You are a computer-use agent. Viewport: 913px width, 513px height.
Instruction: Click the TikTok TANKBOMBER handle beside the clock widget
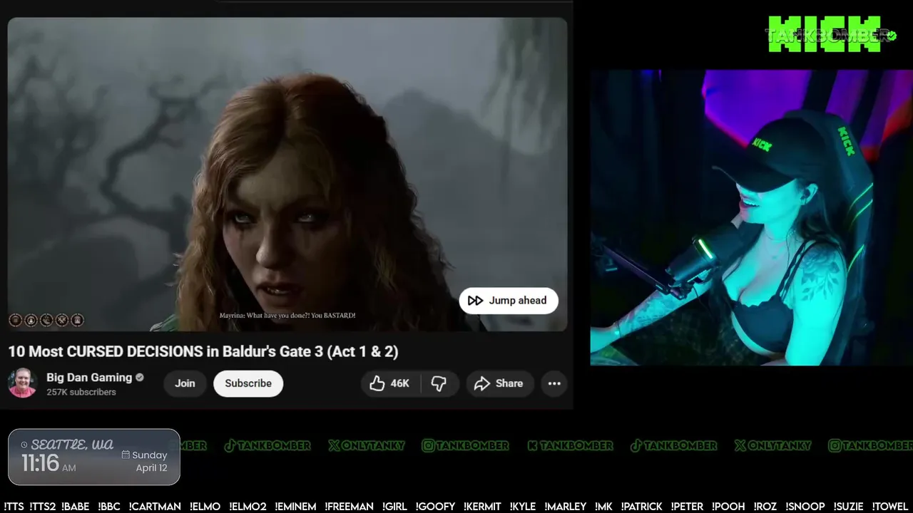click(267, 445)
